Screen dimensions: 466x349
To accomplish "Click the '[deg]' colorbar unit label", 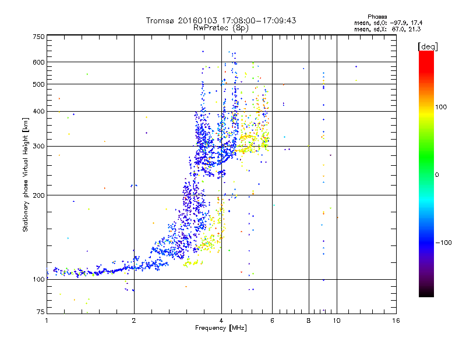I will [x=428, y=47].
